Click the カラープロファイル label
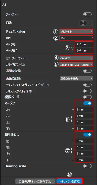 pyautogui.click(x=16, y=65)
